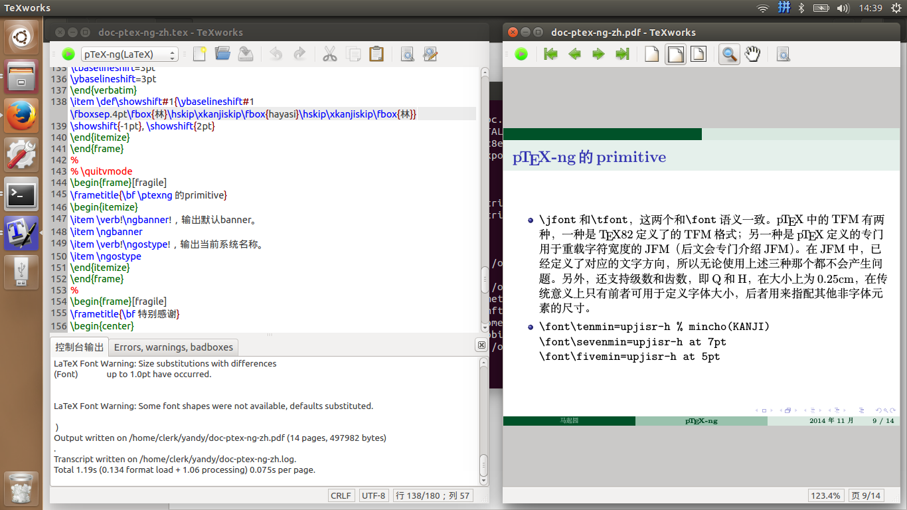Jump to last page in PDF viewer
The image size is (907, 510).
pos(622,54)
